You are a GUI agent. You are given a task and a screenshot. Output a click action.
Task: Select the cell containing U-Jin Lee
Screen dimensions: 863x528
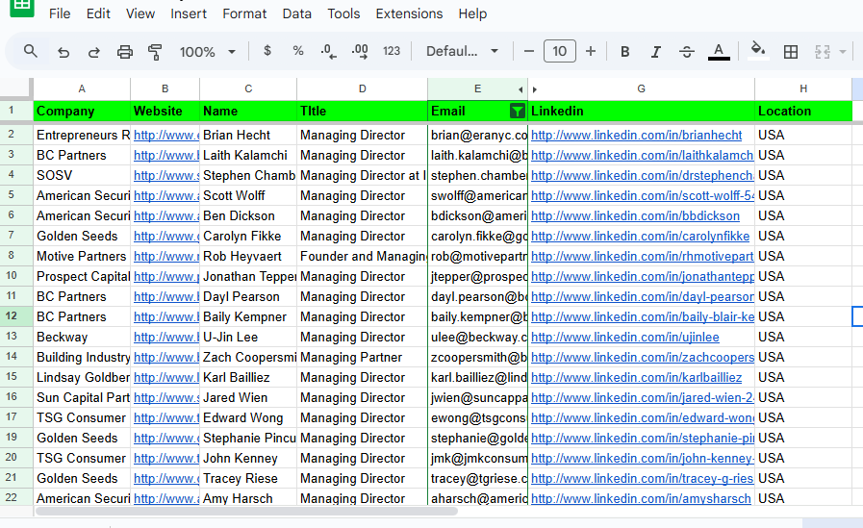tap(248, 338)
